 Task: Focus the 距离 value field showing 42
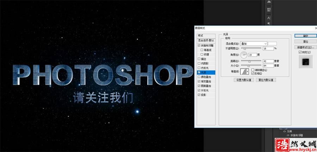[x=268, y=61]
